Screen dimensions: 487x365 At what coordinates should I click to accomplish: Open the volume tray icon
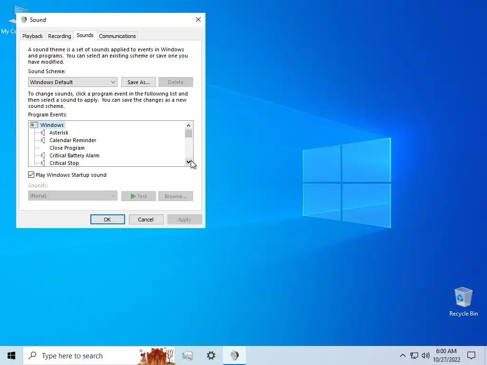[426, 355]
